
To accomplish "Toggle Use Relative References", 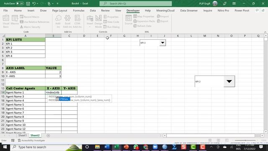I will (x=35, y=22).
